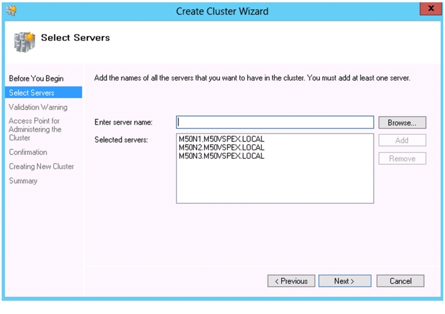Open the Validation Warning step
445x314 pixels.
pos(38,107)
